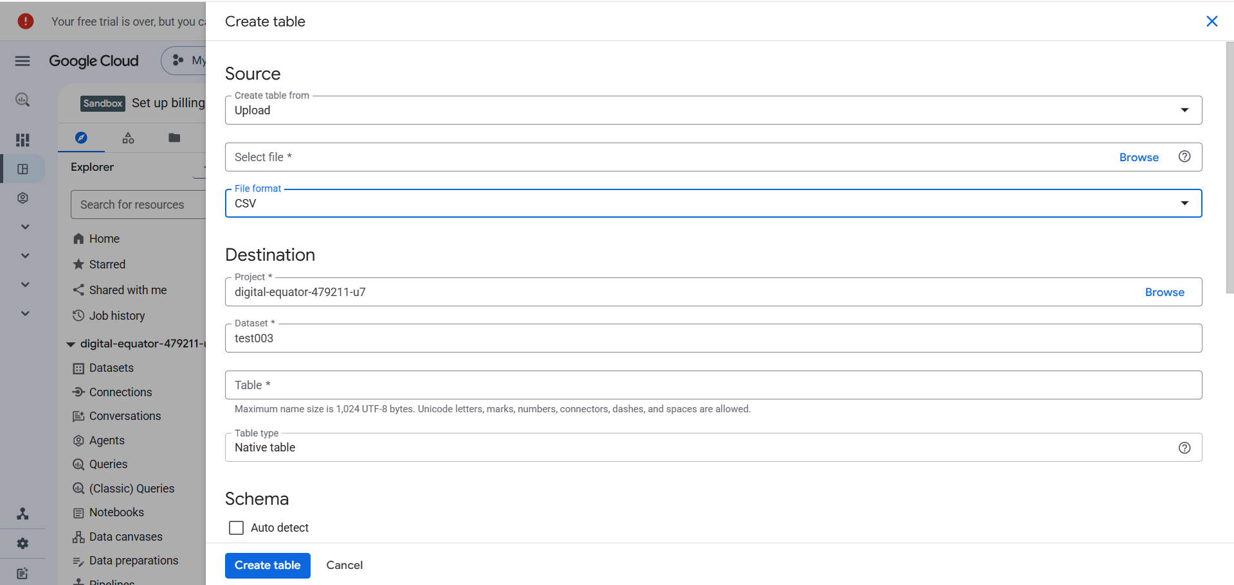
Task: Open the File format dropdown
Action: click(x=713, y=203)
